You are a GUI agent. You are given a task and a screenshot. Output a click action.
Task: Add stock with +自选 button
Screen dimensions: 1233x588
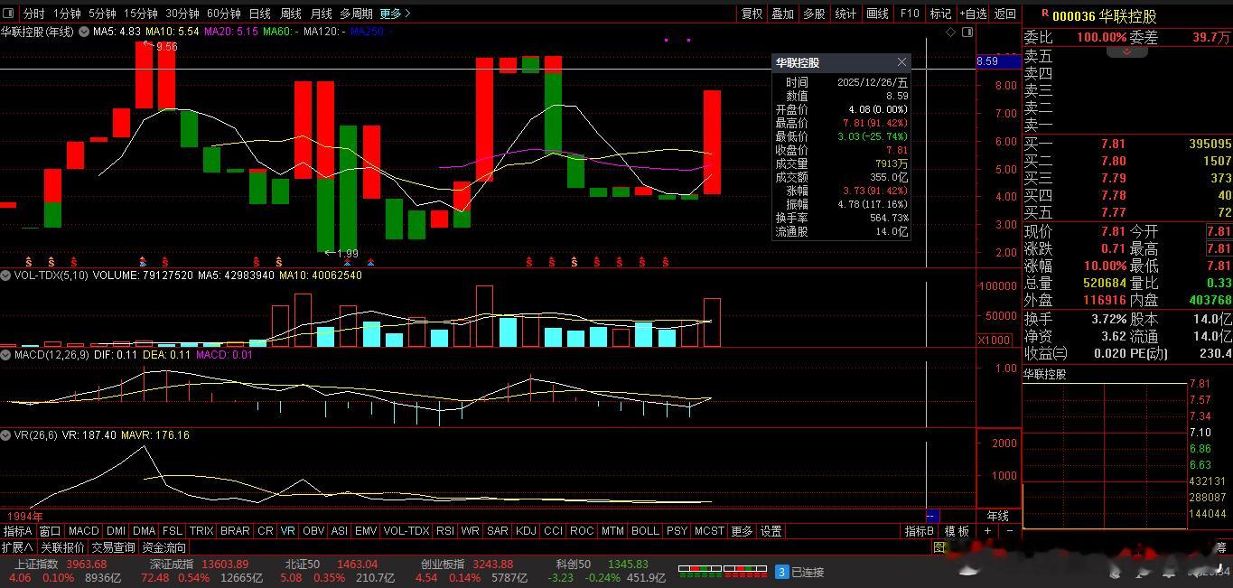pyautogui.click(x=973, y=14)
